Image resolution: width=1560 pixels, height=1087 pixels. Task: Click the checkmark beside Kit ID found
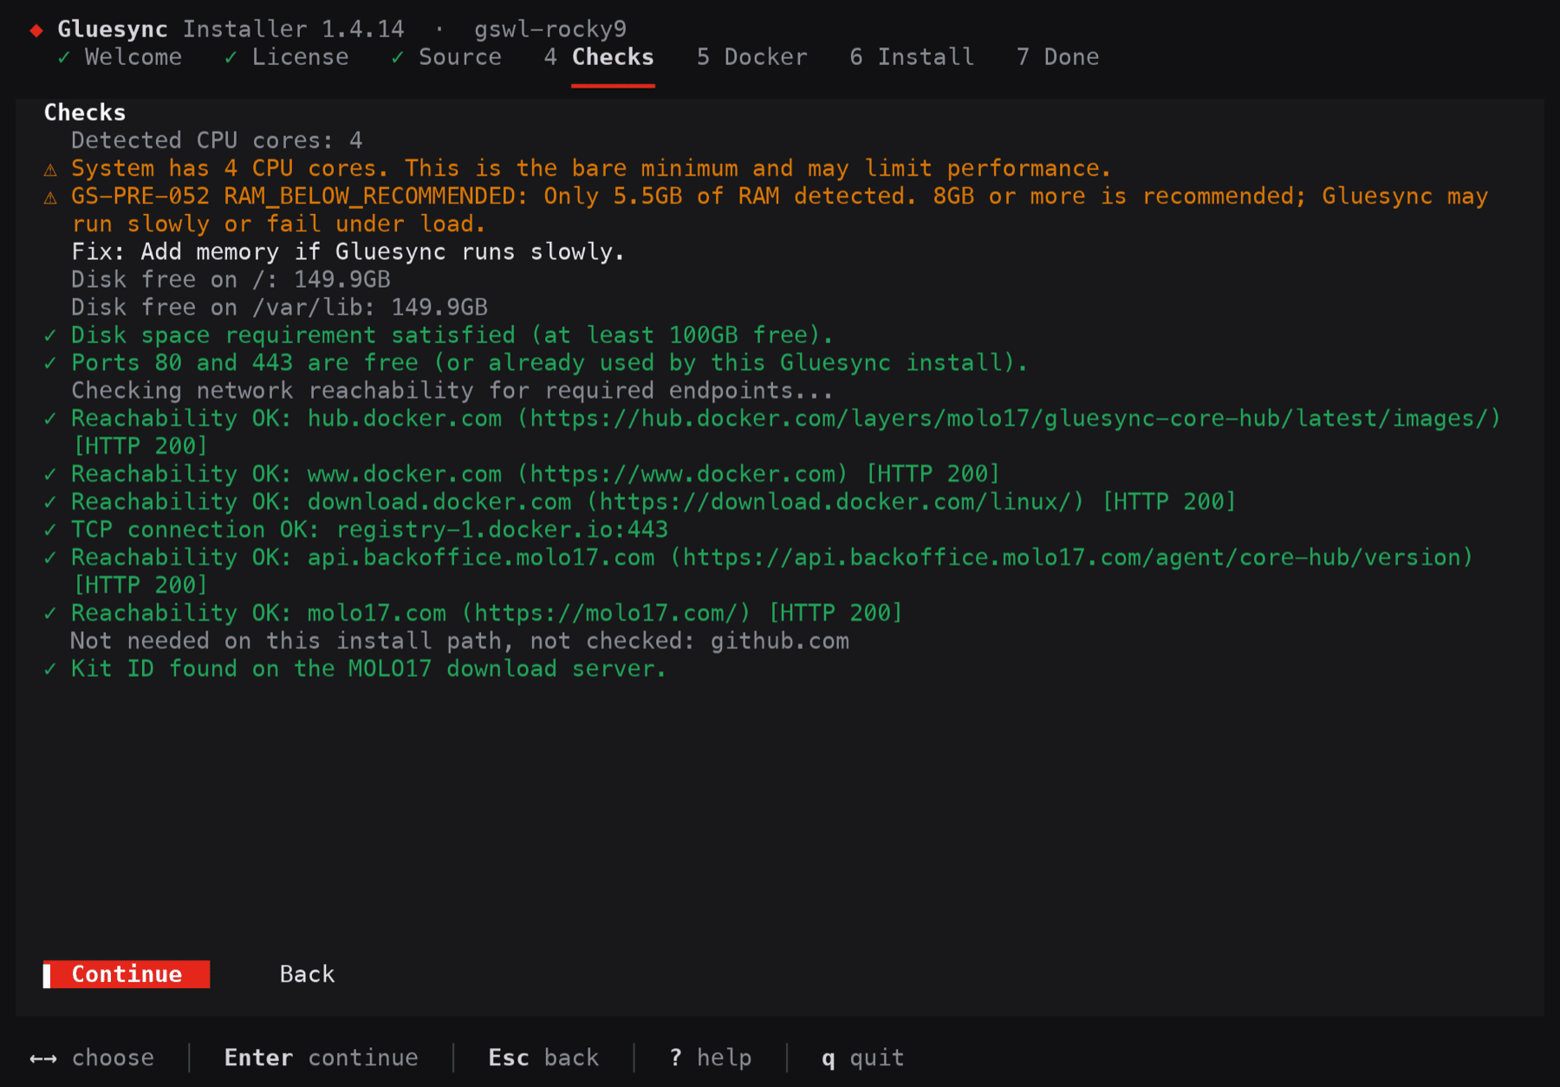50,669
